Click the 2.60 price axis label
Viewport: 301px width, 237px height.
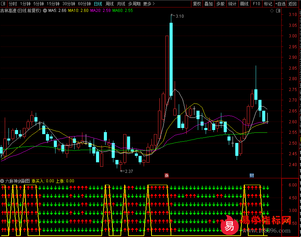click(293, 122)
